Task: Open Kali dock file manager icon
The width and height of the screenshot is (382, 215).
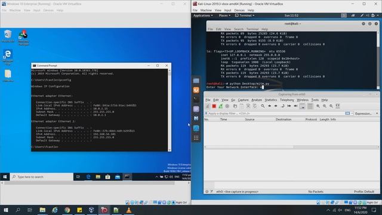Action: point(196,81)
